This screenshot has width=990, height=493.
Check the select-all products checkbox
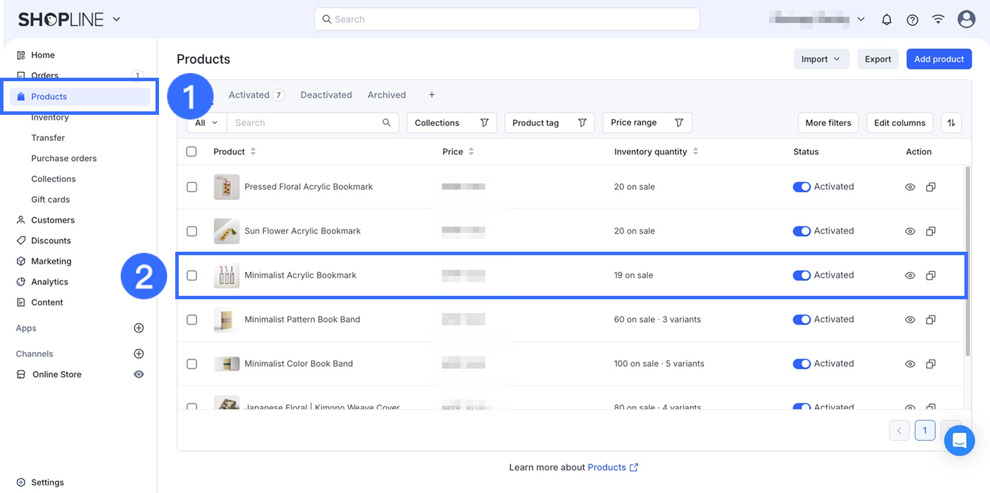(x=192, y=152)
